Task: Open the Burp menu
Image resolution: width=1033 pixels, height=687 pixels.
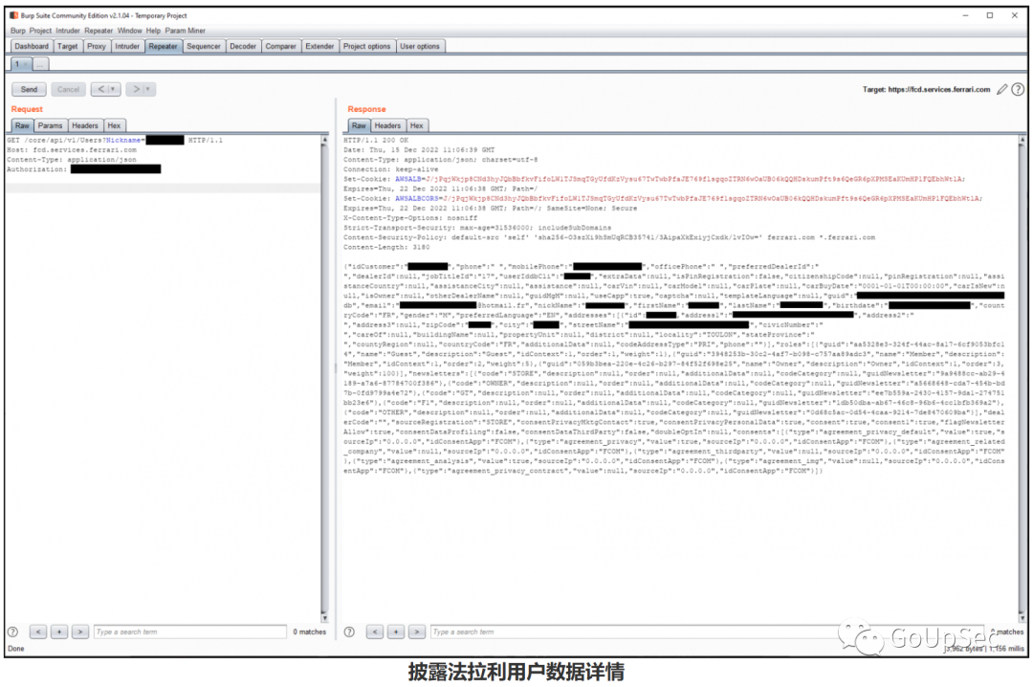Action: (18, 31)
